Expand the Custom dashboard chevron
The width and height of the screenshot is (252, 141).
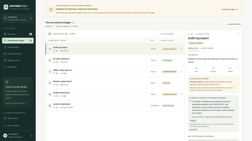pyautogui.click(x=181, y=106)
